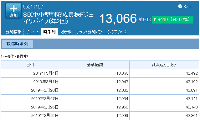The image size is (200, 121).
Task: Click the fund name SBI中小型割安成長株Fジェイリバイブ
Action: tap(58, 18)
